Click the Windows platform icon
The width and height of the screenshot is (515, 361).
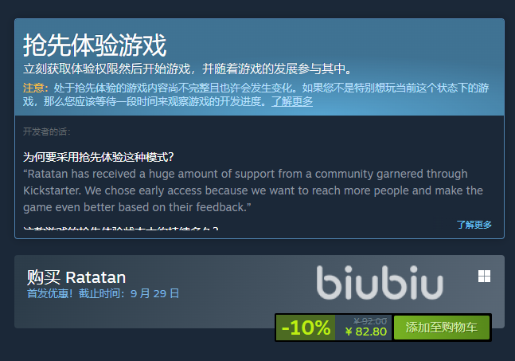(x=484, y=277)
